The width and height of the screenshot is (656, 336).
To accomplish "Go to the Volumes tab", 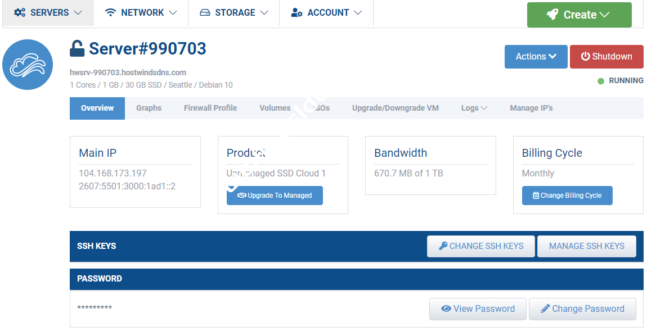I will (275, 108).
